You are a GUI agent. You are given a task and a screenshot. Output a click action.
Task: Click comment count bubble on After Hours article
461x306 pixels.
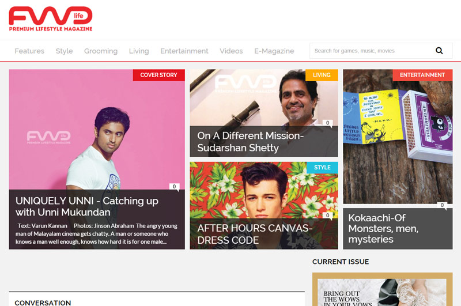(327, 216)
